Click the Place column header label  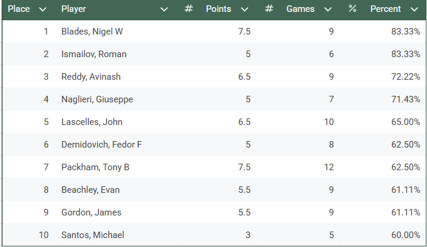[19, 10]
